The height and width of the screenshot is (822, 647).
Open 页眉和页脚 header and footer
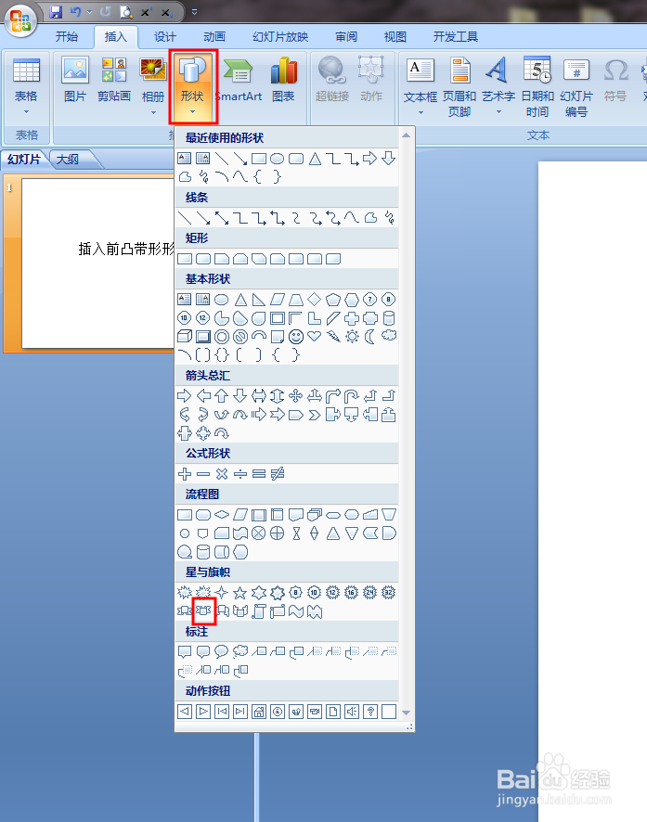tap(459, 87)
